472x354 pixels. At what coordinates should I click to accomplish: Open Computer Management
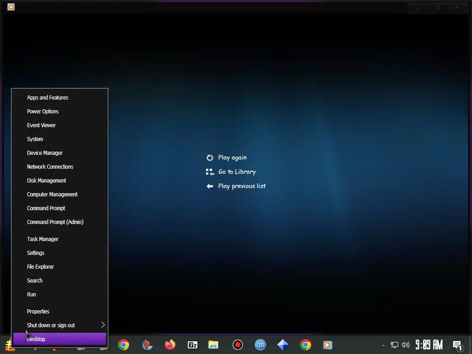coord(59,195)
